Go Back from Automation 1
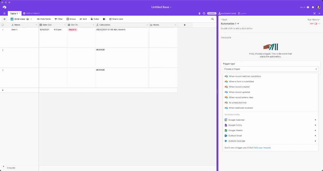 tap(224, 20)
